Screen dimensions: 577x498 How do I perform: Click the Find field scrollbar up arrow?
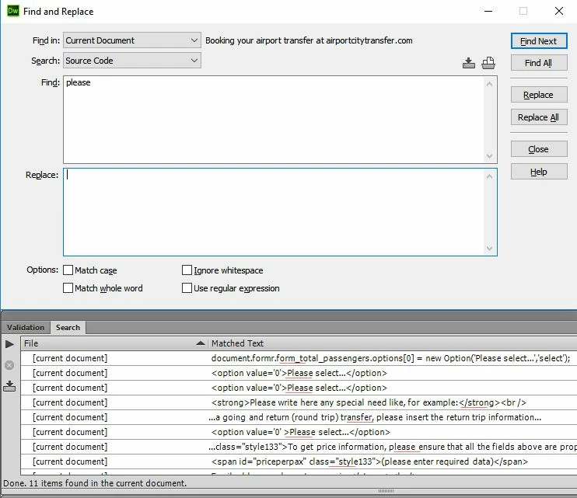[x=489, y=84]
